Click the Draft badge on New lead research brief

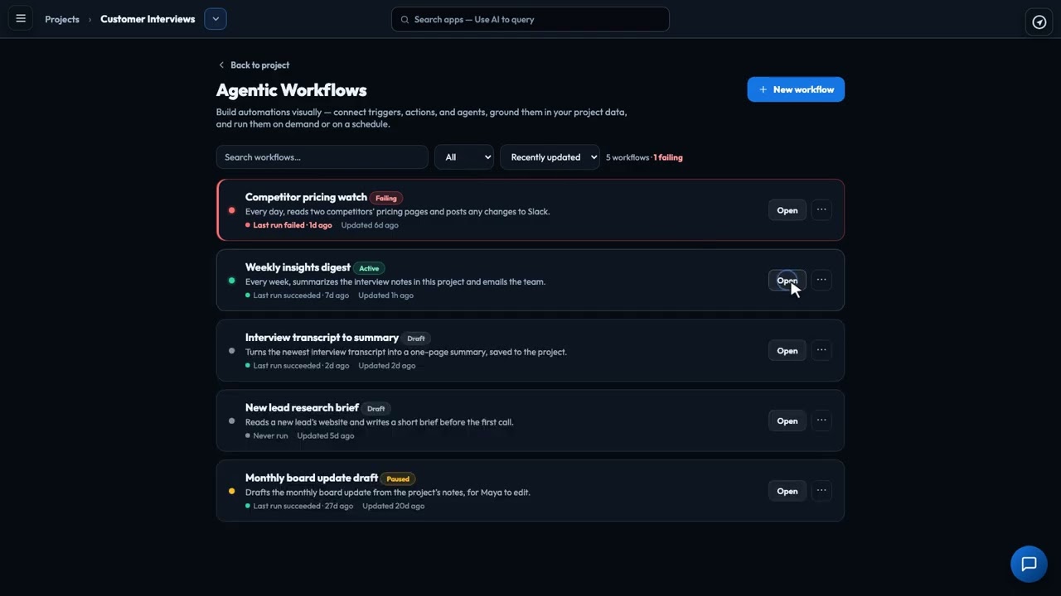pos(376,409)
